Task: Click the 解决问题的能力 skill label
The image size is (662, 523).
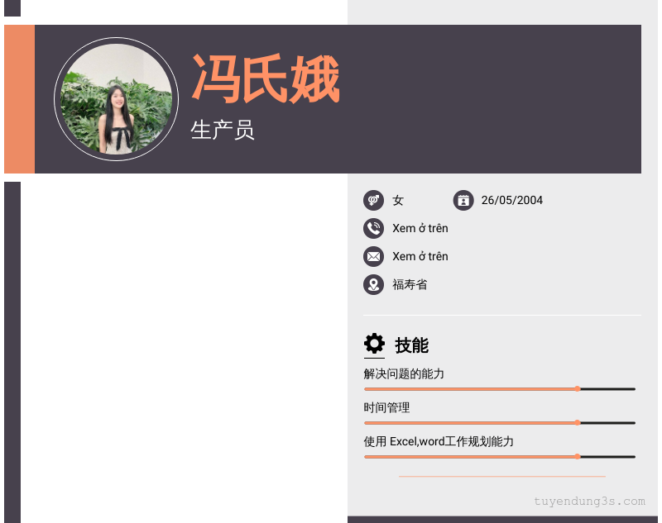Action: (x=404, y=374)
